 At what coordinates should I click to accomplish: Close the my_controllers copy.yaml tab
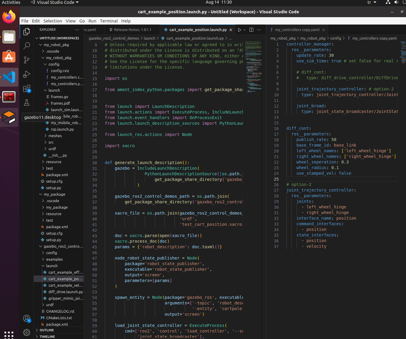[323, 30]
